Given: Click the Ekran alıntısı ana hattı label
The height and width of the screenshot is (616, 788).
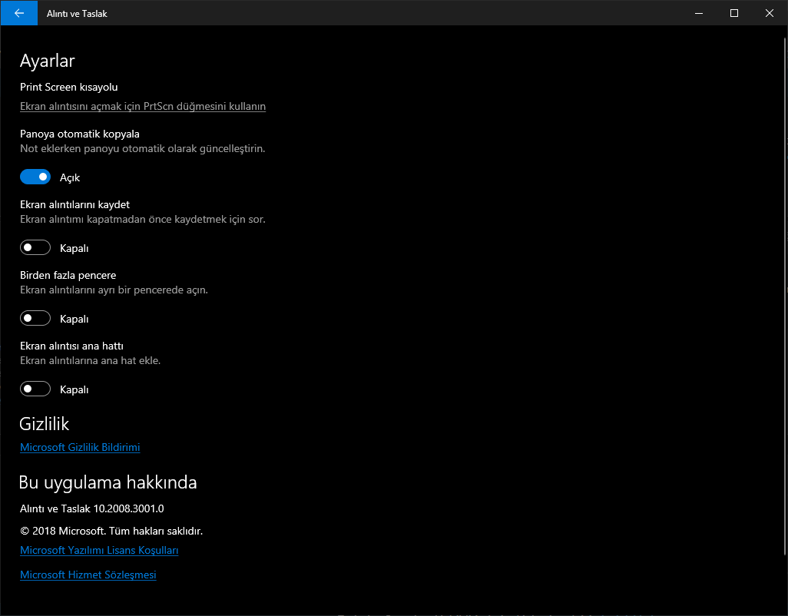Looking at the screenshot, I should [x=72, y=346].
